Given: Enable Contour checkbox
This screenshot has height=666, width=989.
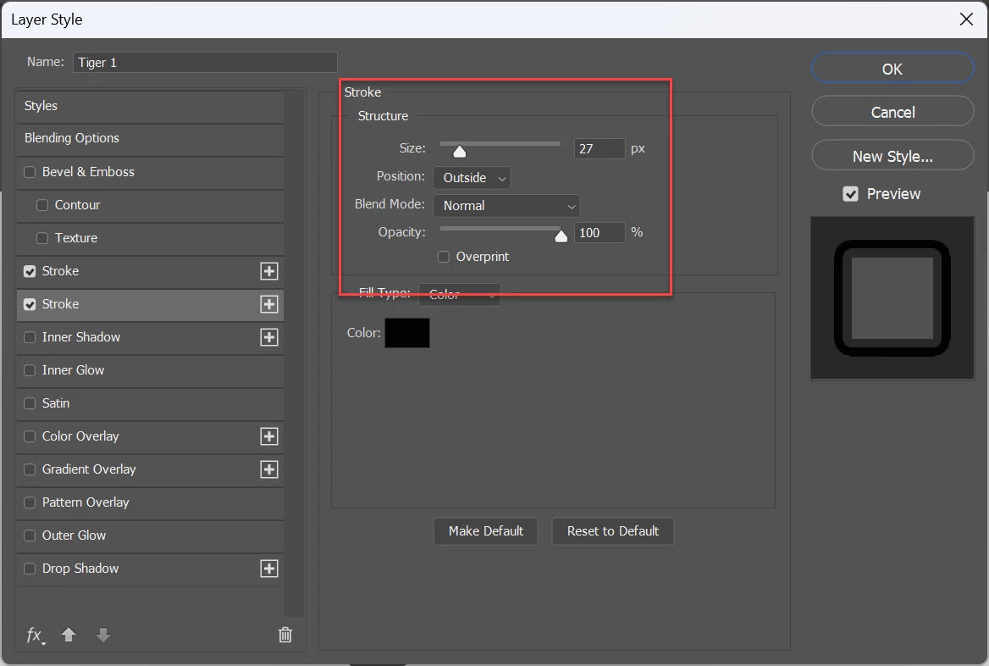Looking at the screenshot, I should (42, 205).
